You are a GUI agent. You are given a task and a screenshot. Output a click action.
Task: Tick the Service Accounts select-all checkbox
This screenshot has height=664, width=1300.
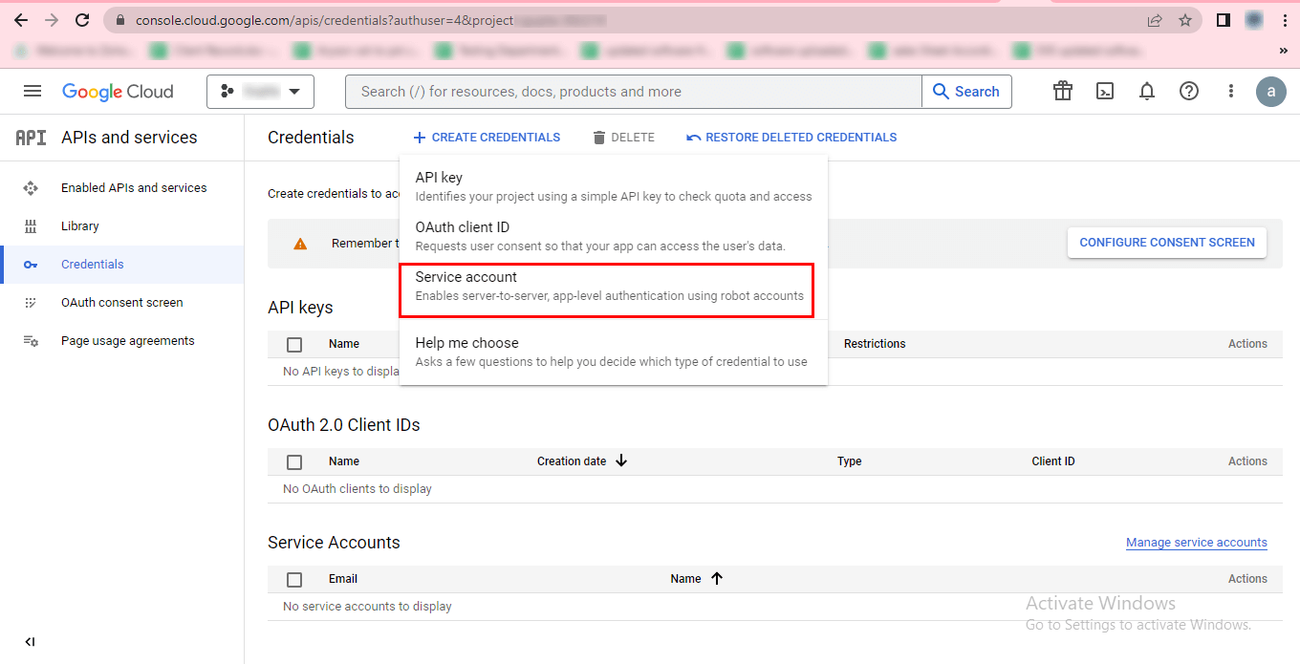(x=294, y=580)
